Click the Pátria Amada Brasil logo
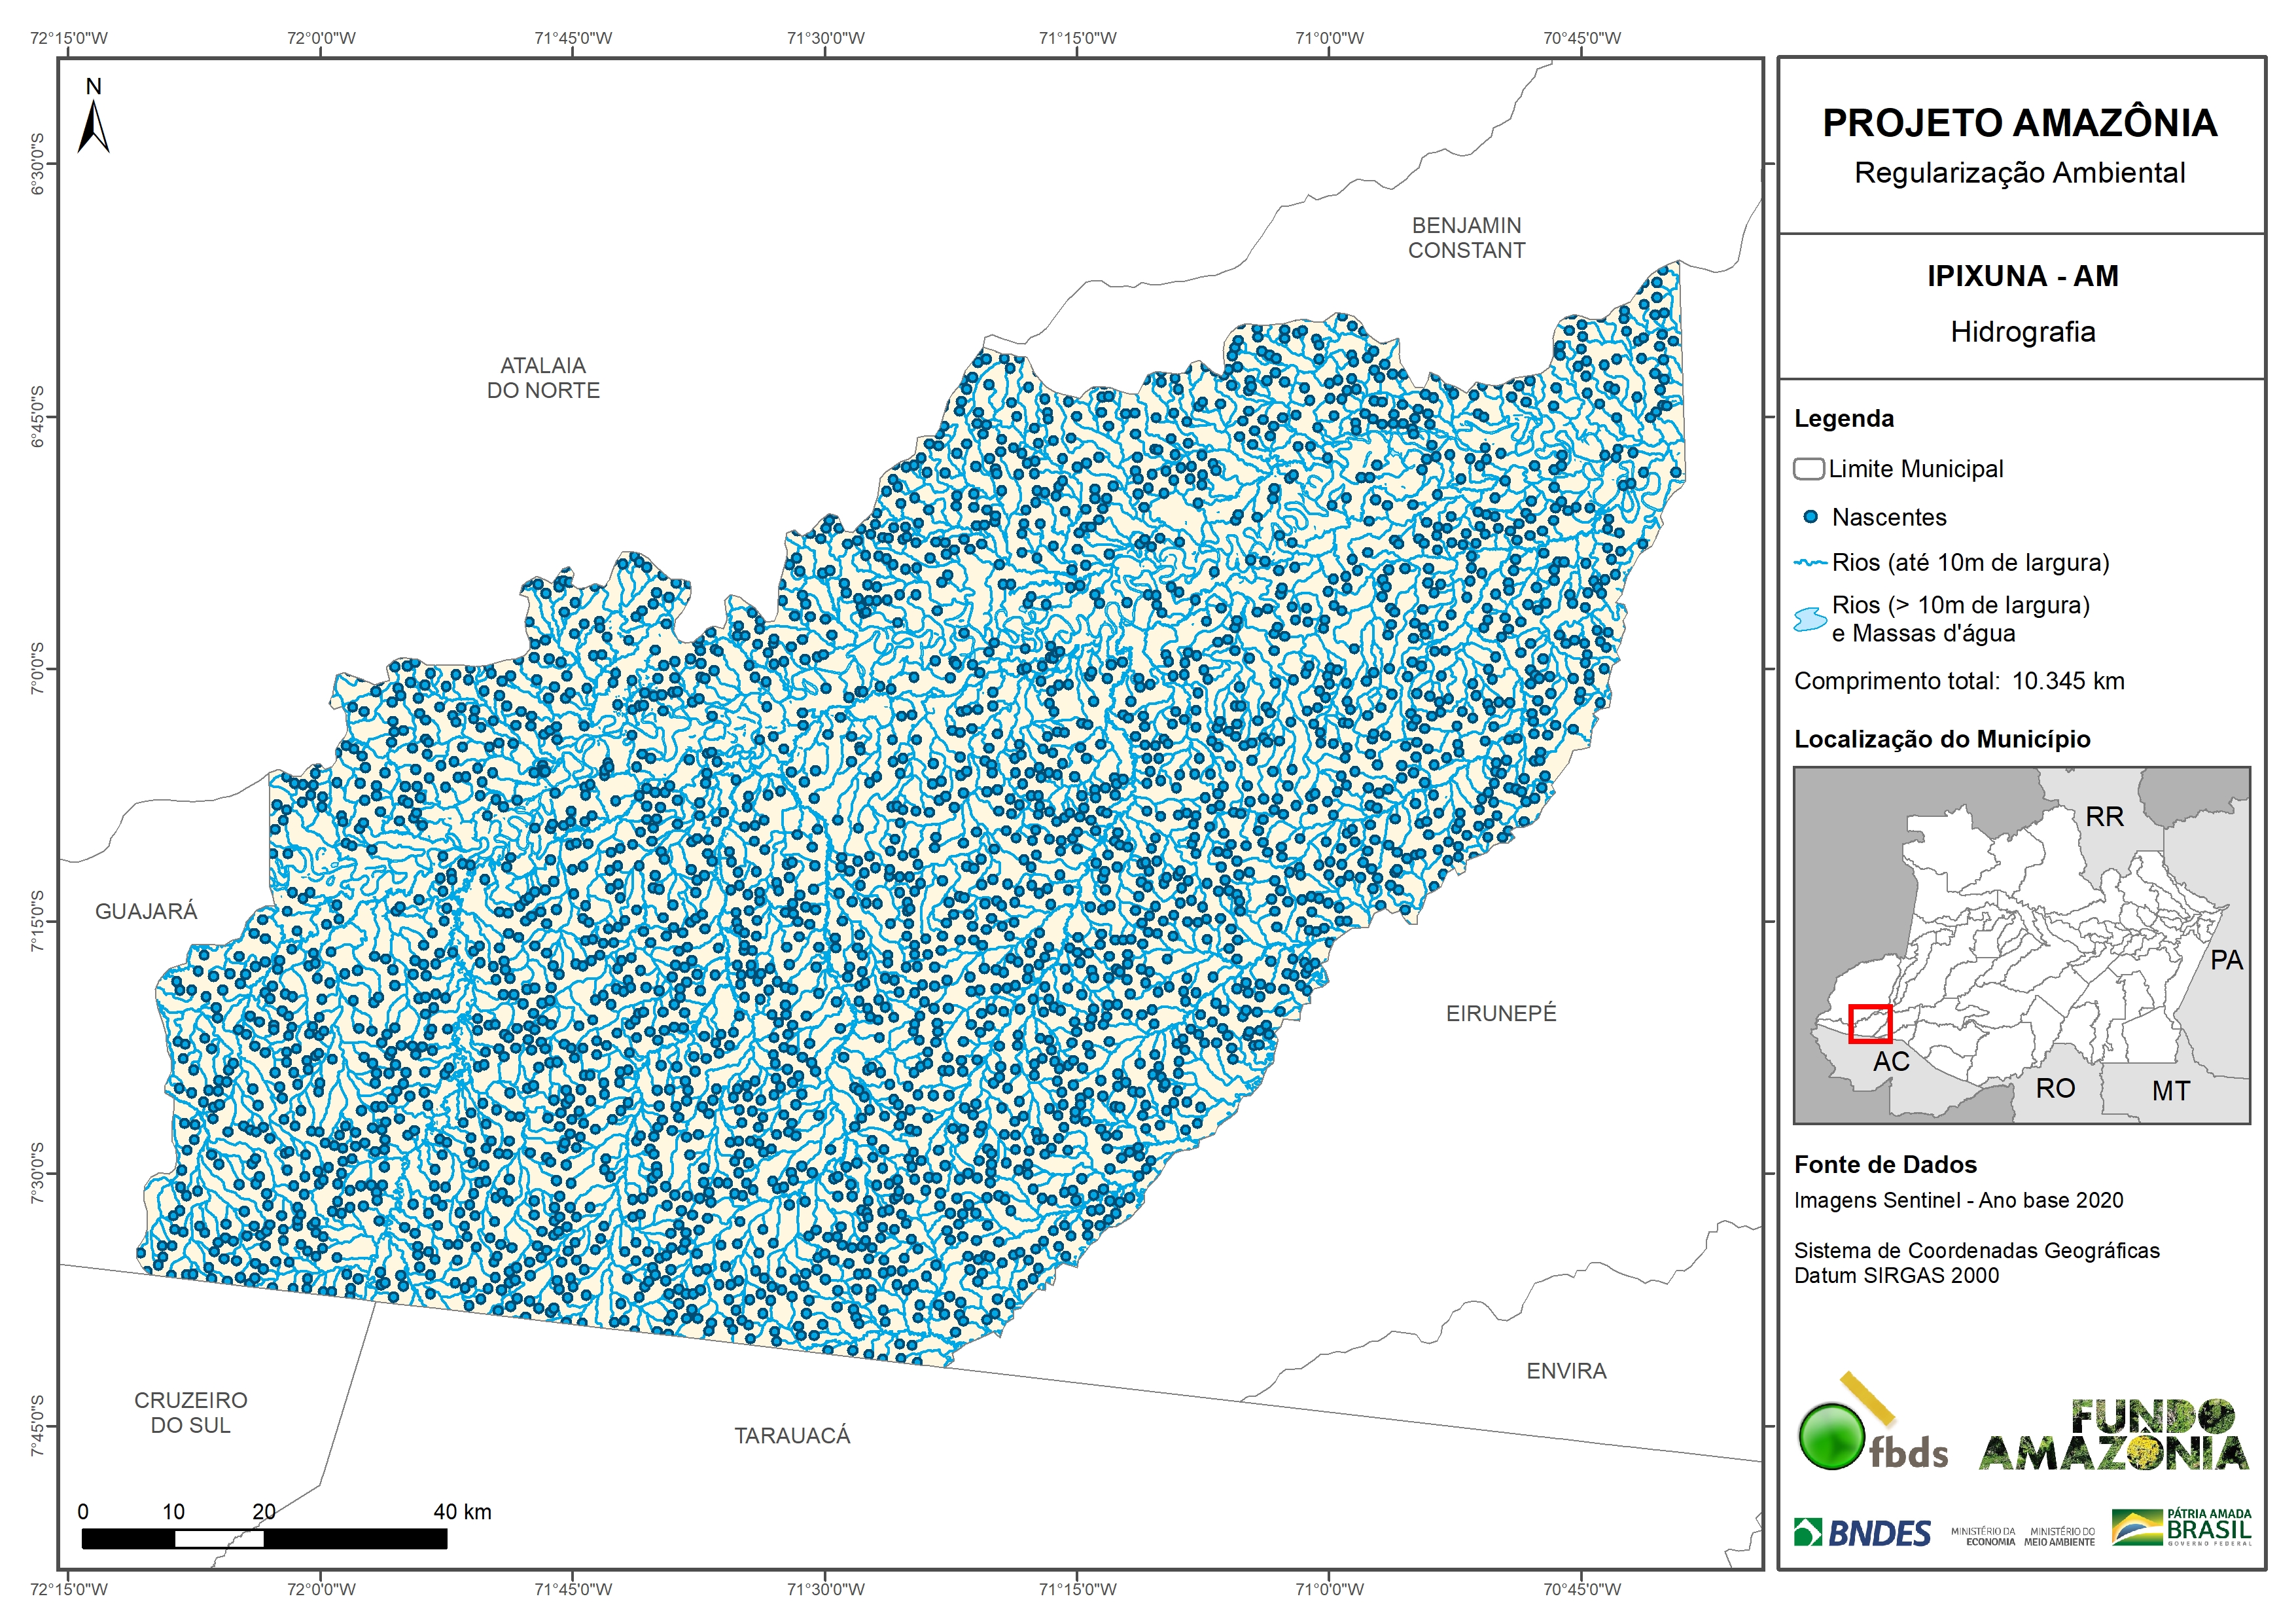This screenshot has width=2296, height=1624. pos(2182,1529)
